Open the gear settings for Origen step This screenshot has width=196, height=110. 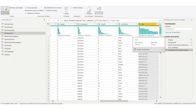coord(191,40)
